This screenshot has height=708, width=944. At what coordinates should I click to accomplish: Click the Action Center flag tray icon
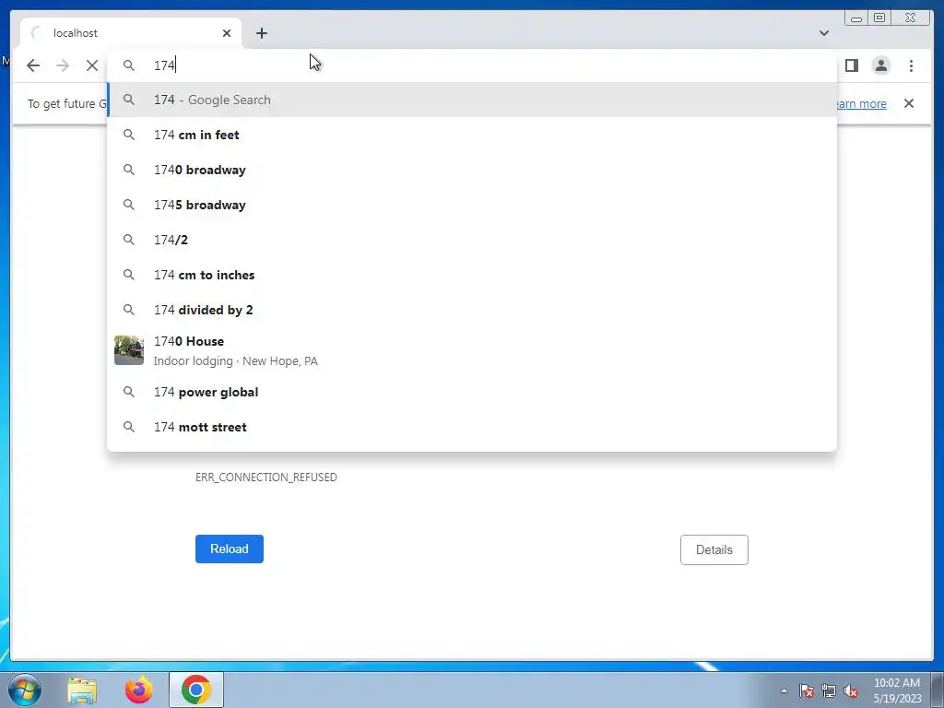(807, 690)
